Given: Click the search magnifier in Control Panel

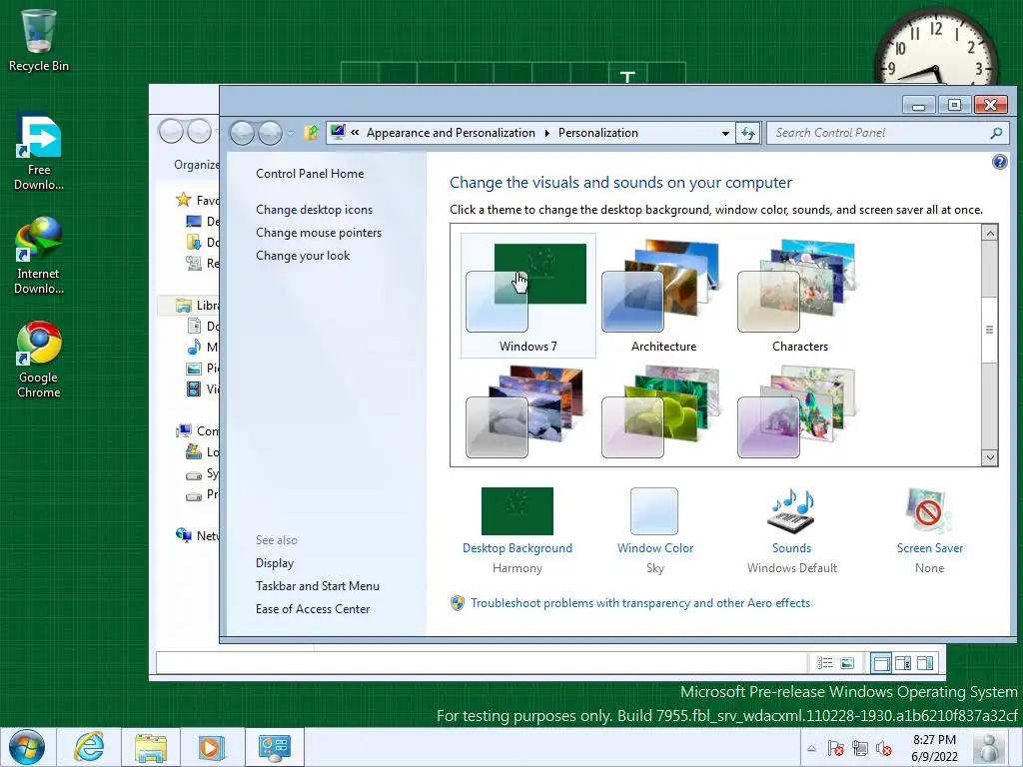Looking at the screenshot, I should click(996, 133).
